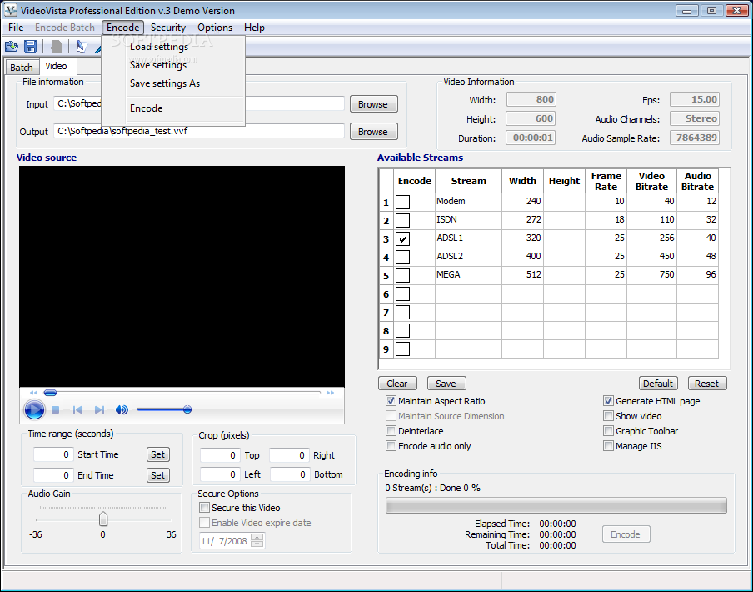Click the Start Time input field
The height and width of the screenshot is (592, 753).
pyautogui.click(x=53, y=454)
